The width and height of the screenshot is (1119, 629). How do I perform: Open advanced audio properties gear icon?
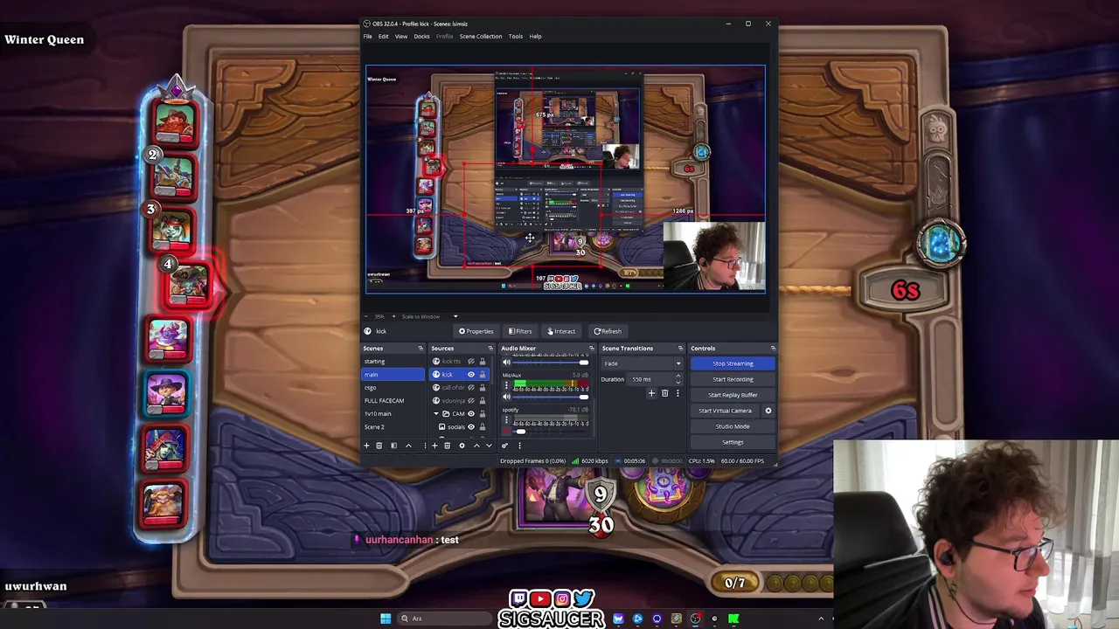click(x=504, y=446)
